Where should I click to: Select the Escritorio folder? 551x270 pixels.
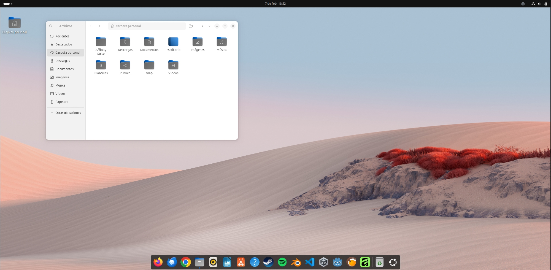[173, 42]
